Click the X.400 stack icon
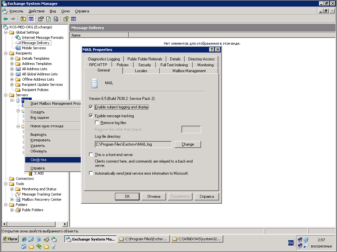The image size is (337, 252). (x=30, y=173)
